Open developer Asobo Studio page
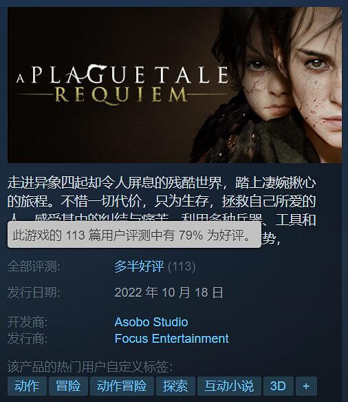Image resolution: width=348 pixels, height=402 pixels. tap(151, 322)
